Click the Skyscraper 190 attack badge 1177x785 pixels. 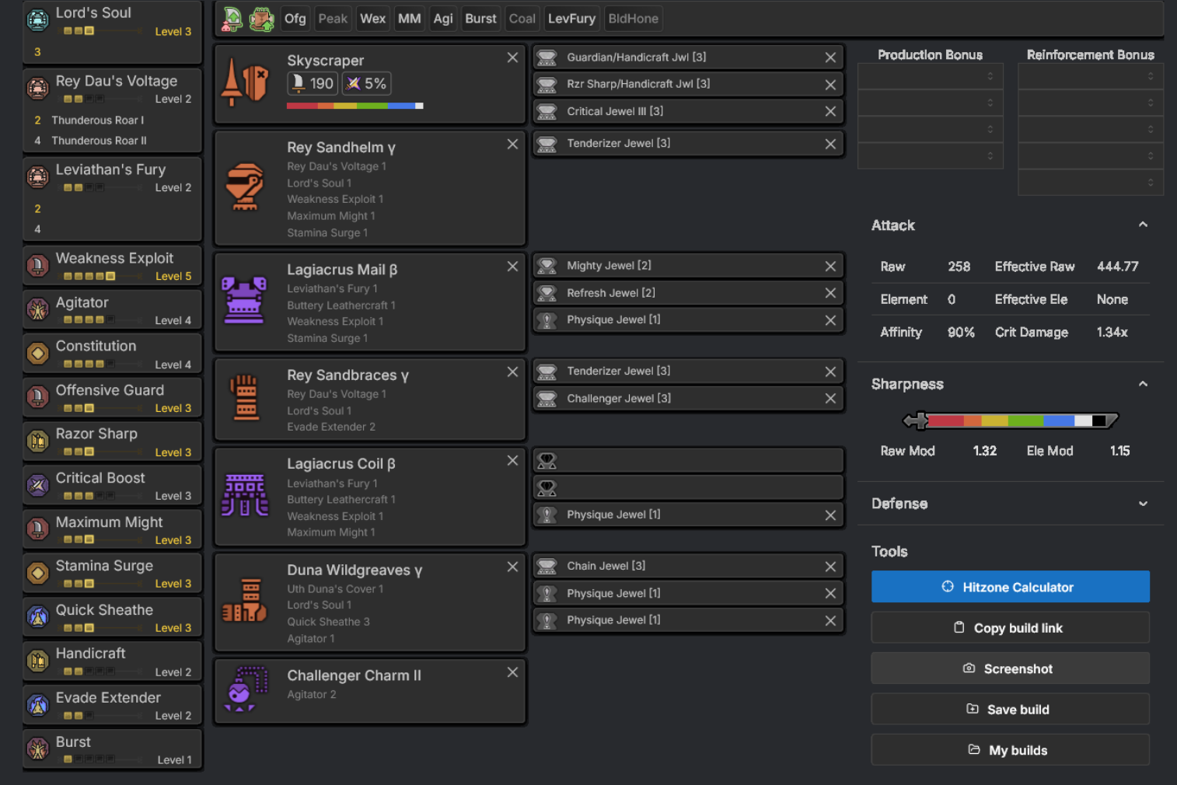click(x=313, y=83)
